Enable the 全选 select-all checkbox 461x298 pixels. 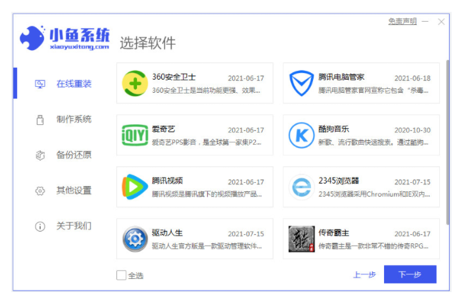[121, 275]
